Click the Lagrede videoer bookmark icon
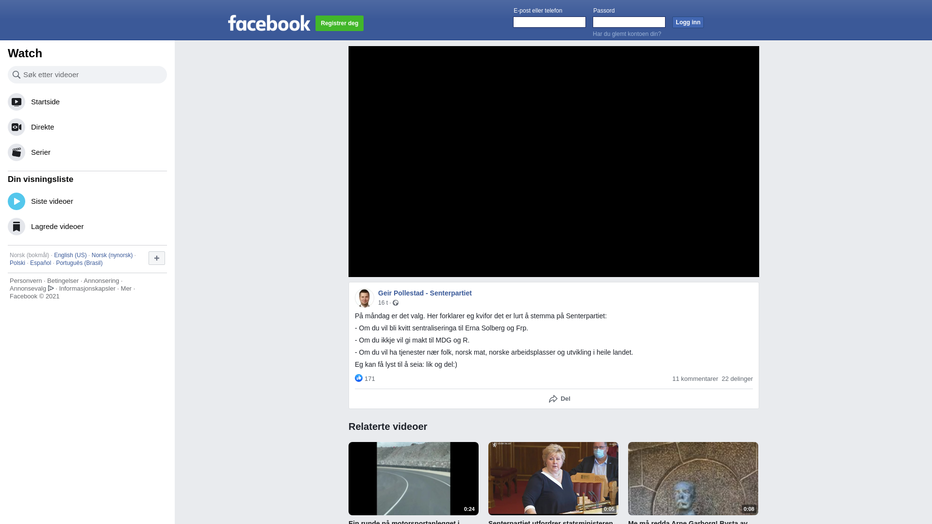 [17, 227]
